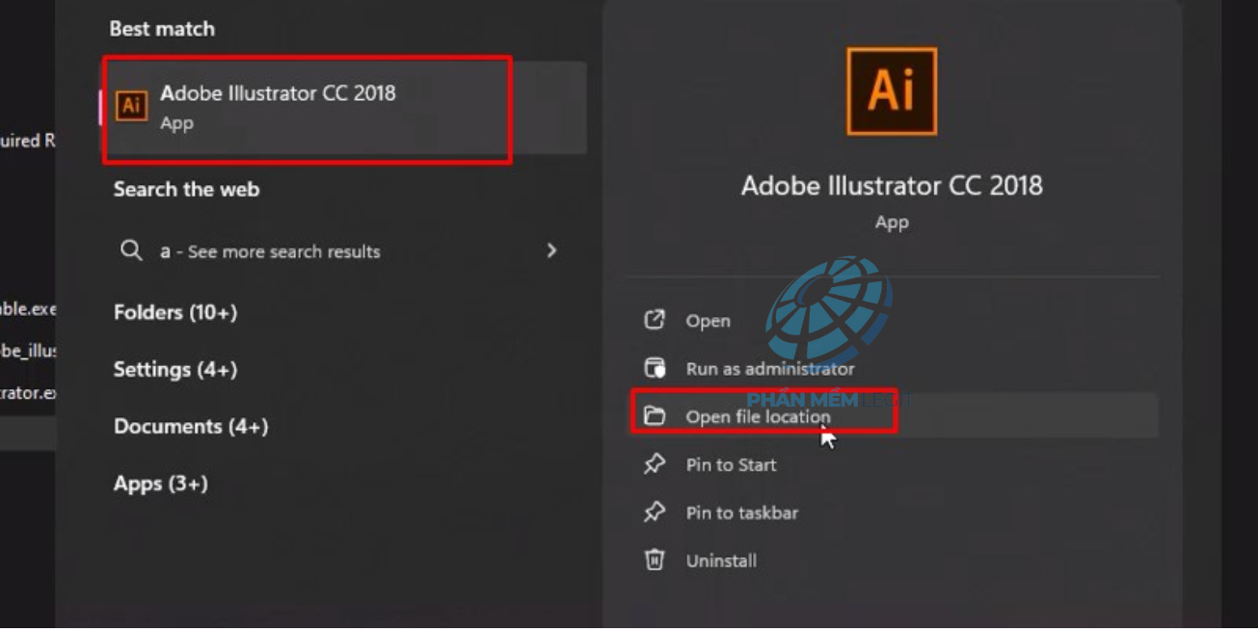
Task: Click the large Adobe Illustrator logo
Action: point(891,92)
